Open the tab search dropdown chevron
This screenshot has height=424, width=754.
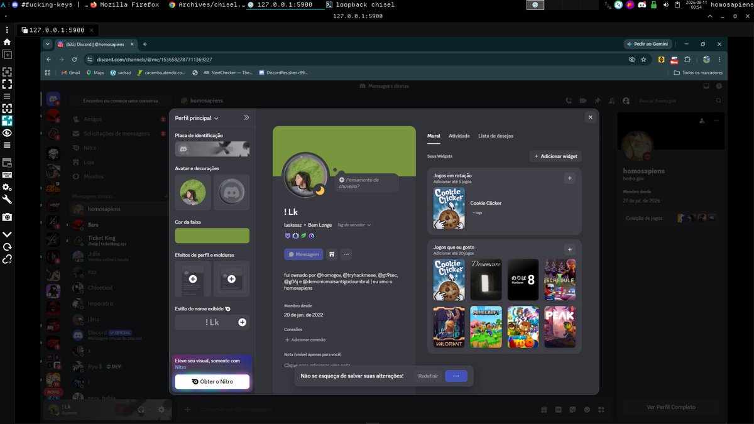[x=48, y=44]
